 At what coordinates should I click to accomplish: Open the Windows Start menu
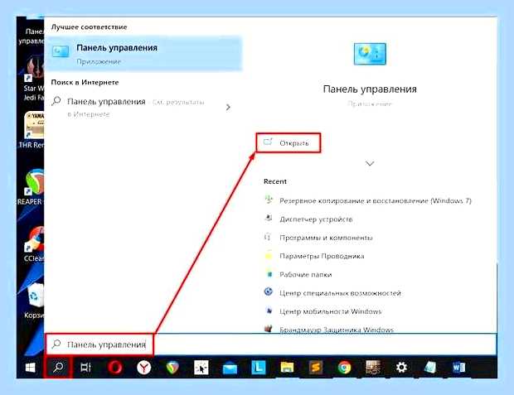30,368
